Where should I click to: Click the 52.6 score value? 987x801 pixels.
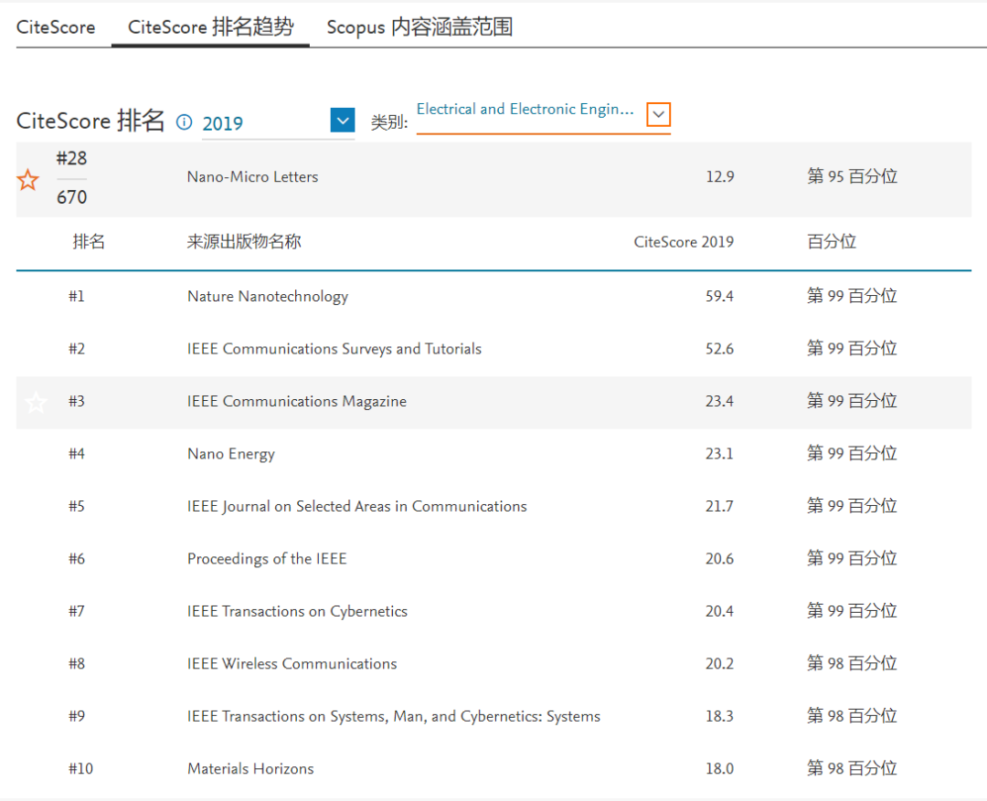(719, 349)
